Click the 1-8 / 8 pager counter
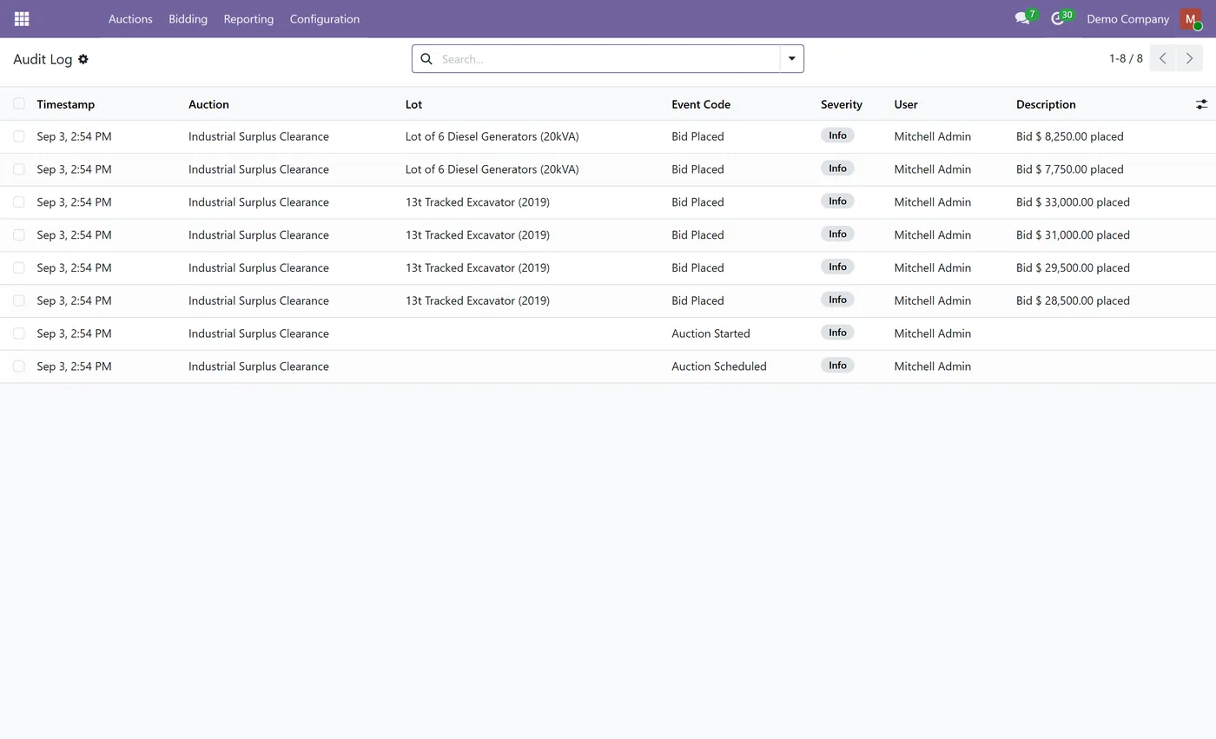This screenshot has width=1216, height=739. coord(1126,58)
